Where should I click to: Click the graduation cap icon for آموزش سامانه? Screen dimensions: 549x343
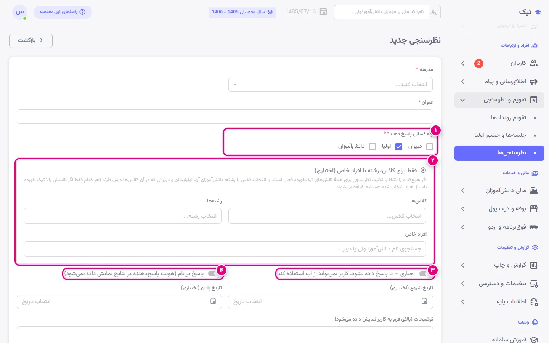pos(534,340)
